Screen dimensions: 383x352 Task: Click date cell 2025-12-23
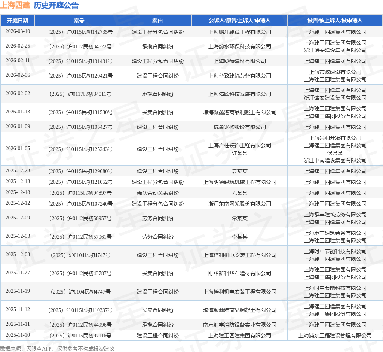pyautogui.click(x=18, y=170)
